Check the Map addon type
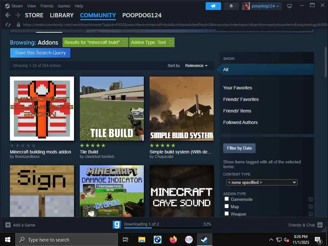Image resolution: width=328 pixels, height=246 pixels. [226, 206]
